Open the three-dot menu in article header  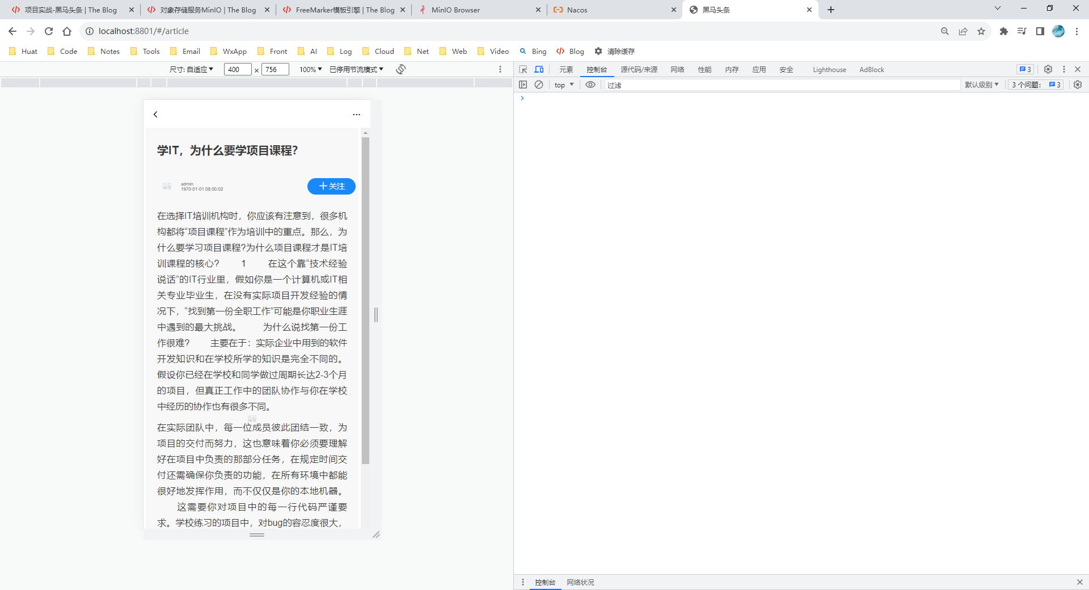pos(356,115)
